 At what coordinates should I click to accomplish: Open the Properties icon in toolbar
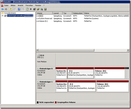pyautogui.click(x=35, y=9)
